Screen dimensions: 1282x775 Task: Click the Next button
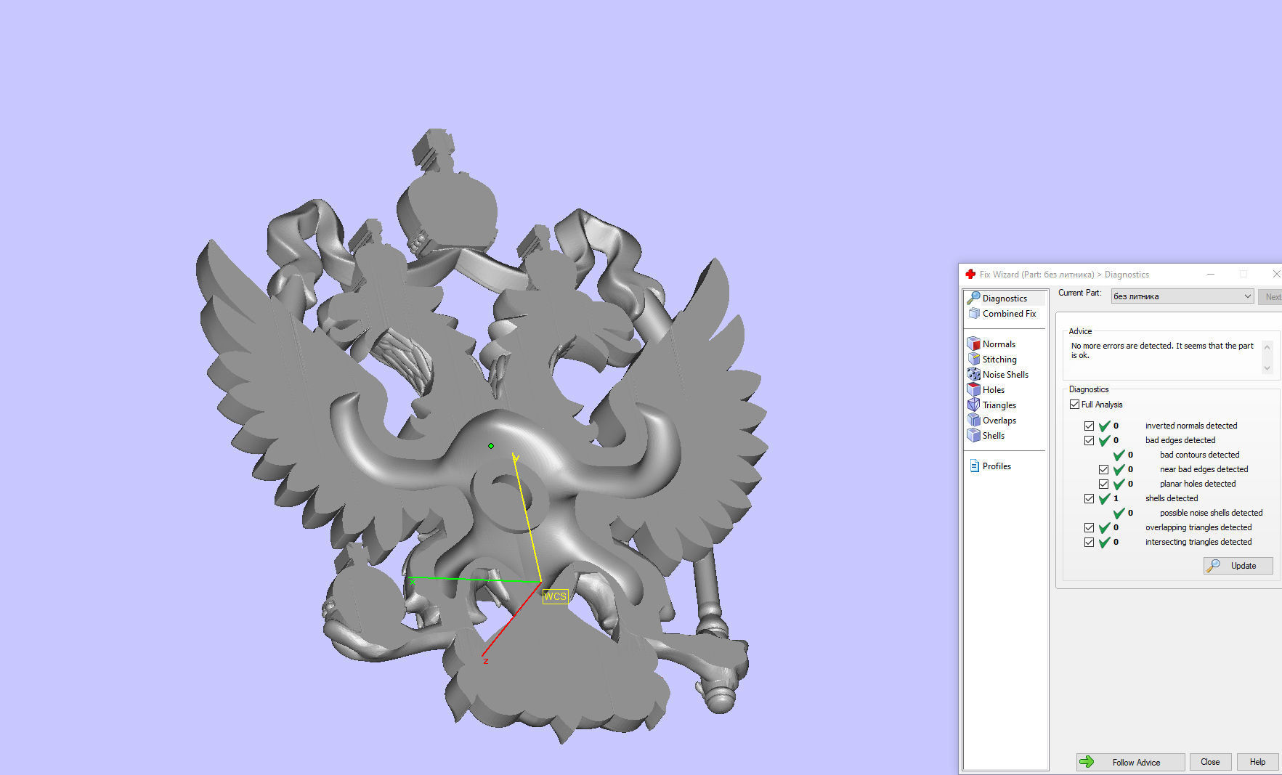(1271, 296)
